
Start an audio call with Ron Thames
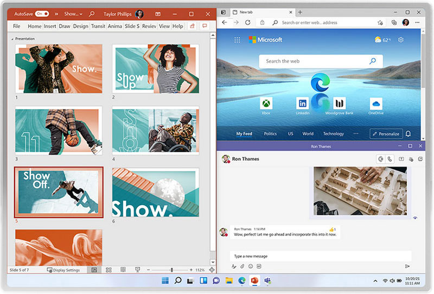390,159
